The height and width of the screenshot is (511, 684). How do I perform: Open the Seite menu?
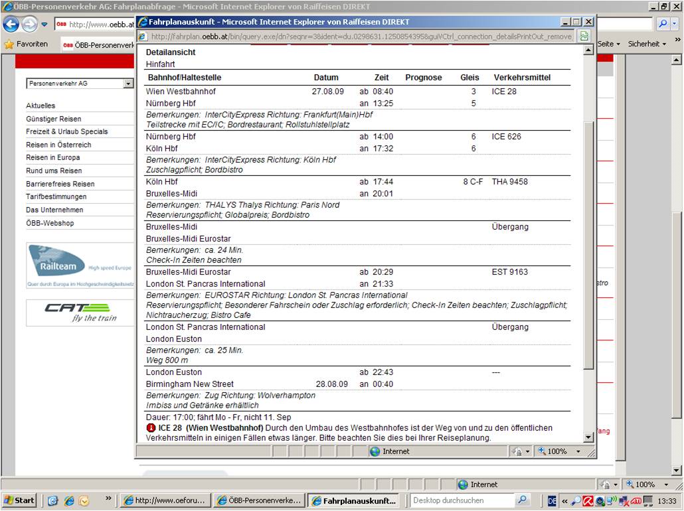point(608,44)
